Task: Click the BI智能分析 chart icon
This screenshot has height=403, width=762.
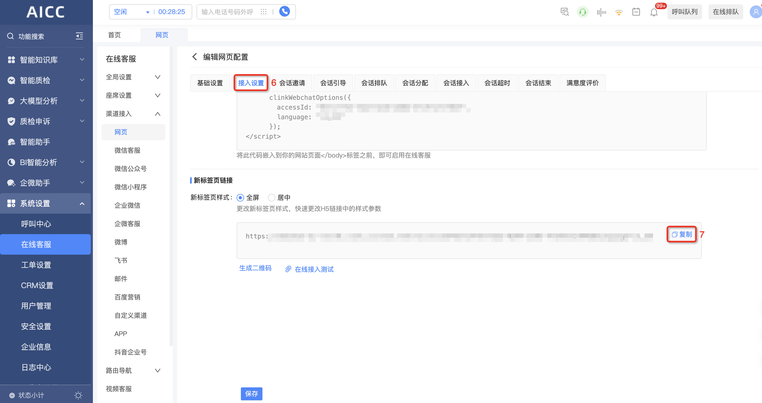Action: coord(11,162)
